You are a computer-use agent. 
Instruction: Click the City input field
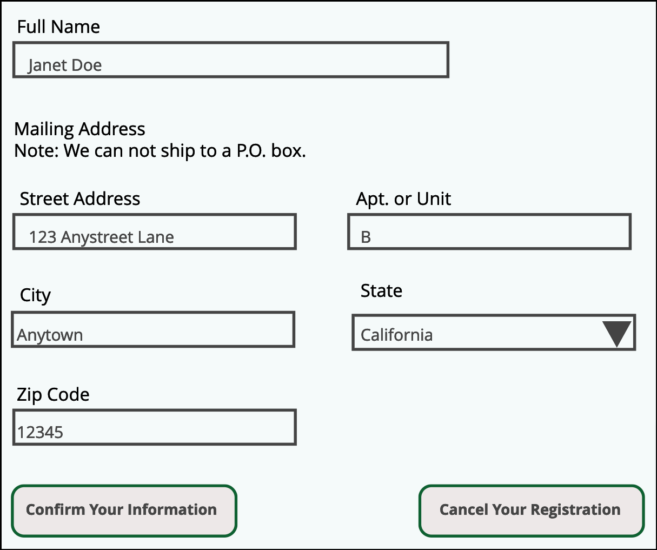coord(152,329)
